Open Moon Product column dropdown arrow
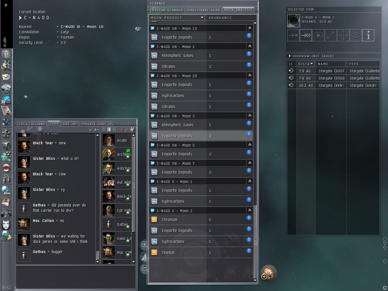388x291 pixels. point(202,17)
